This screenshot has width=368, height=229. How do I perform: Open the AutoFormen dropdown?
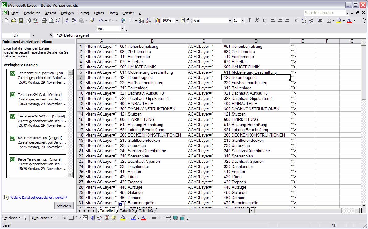click(x=42, y=218)
